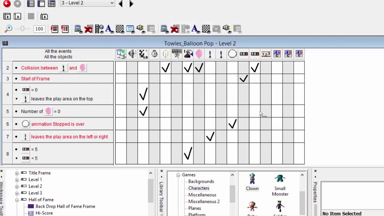Select the Player 1 joystick column icon
The height and width of the screenshot is (216, 384).
pyautogui.click(x=188, y=54)
